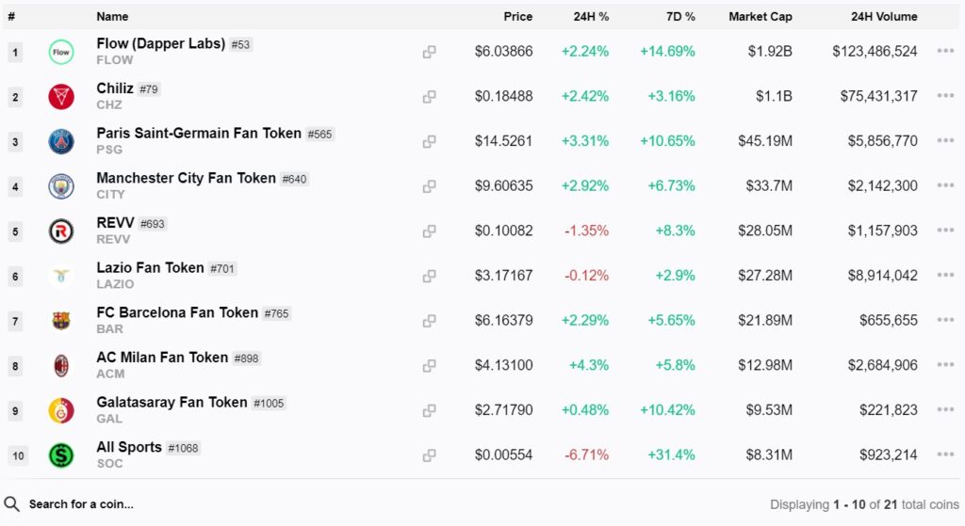Open Paris Saint-Germain Fan Token popup icon
The width and height of the screenshot is (965, 526).
coord(429,142)
